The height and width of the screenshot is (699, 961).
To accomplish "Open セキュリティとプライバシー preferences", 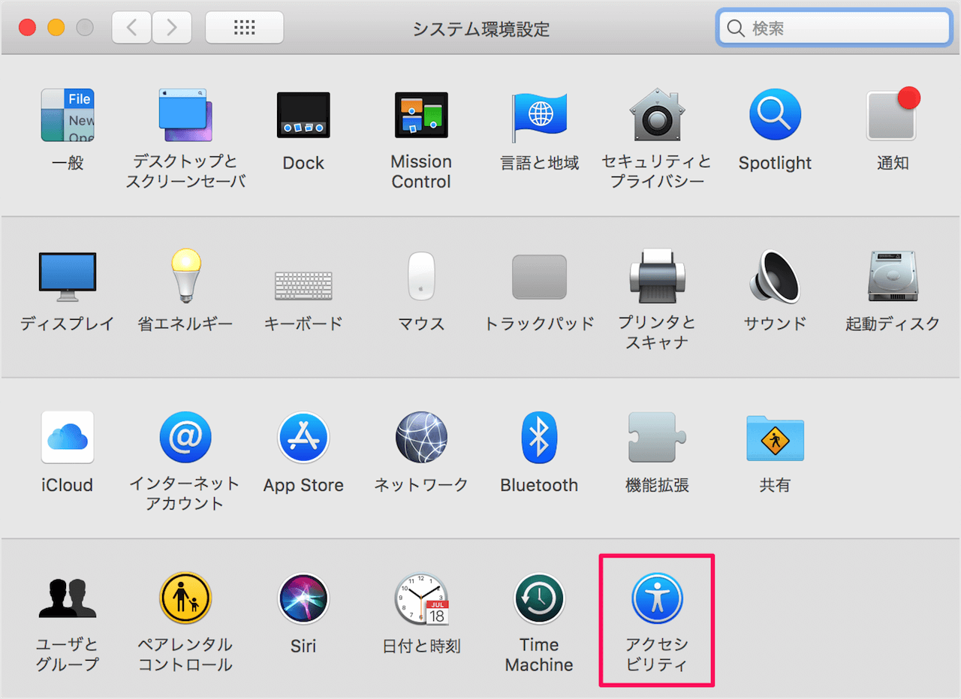I will pyautogui.click(x=657, y=116).
